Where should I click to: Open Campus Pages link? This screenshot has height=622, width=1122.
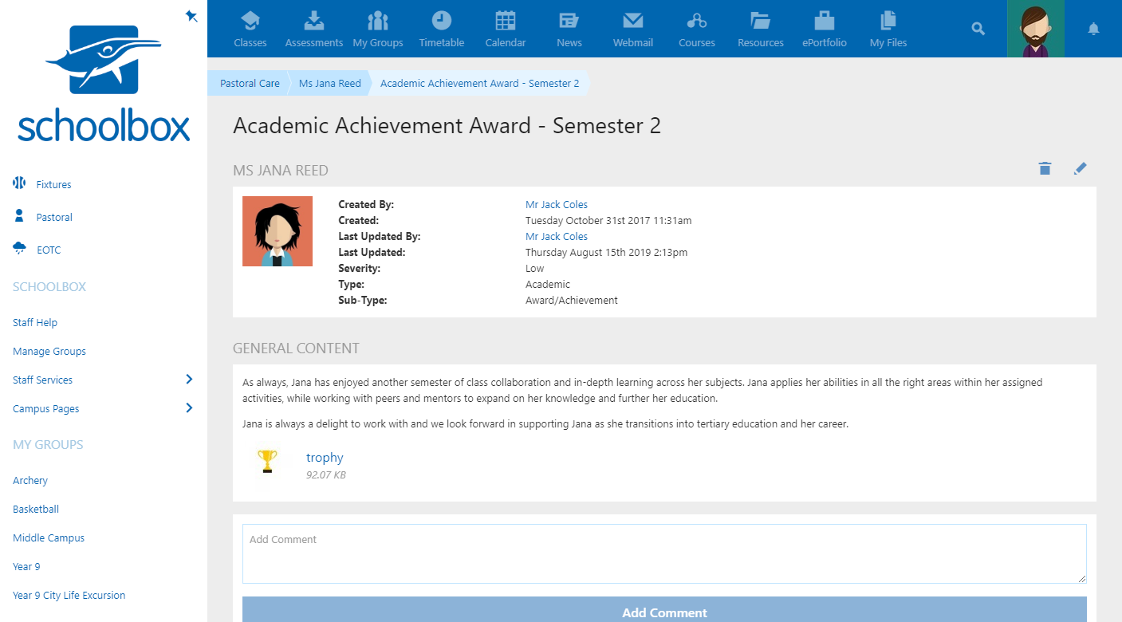click(x=45, y=408)
